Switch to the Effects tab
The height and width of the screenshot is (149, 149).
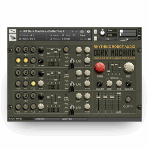(48, 119)
